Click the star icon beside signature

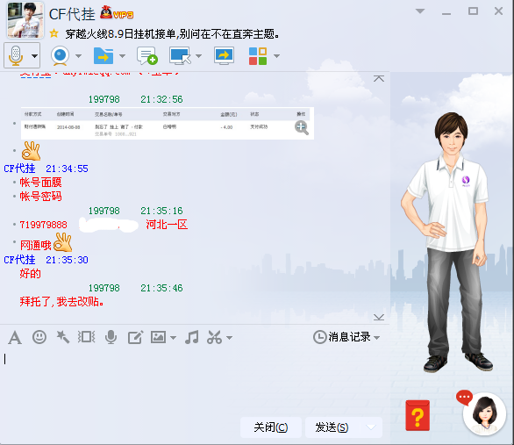54,33
